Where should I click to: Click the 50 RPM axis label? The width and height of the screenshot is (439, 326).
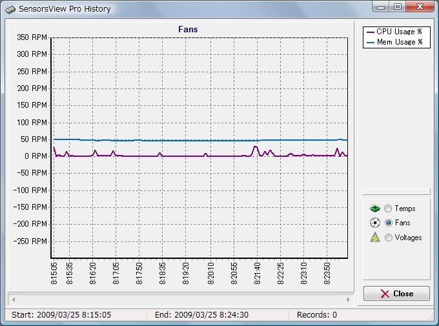pos(34,139)
